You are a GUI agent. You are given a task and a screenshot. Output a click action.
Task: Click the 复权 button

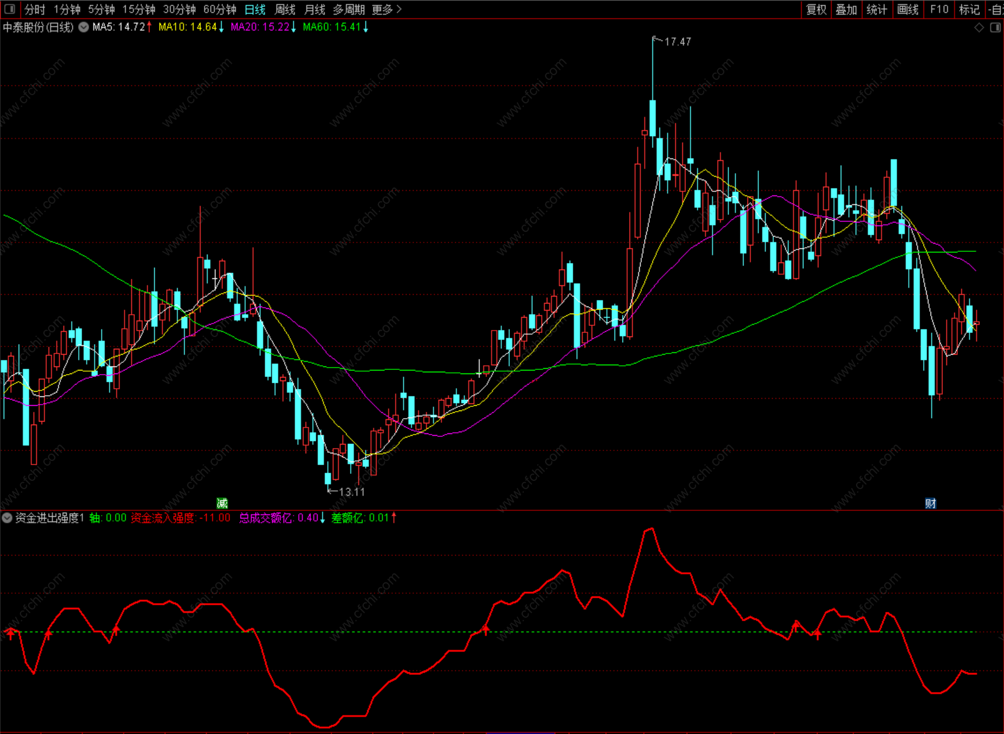click(x=816, y=9)
